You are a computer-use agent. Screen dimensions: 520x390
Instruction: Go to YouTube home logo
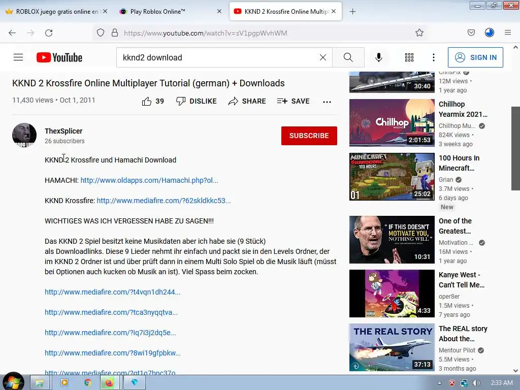click(59, 57)
